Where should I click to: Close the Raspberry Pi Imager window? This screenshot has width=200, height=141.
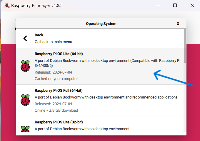click(192, 5)
